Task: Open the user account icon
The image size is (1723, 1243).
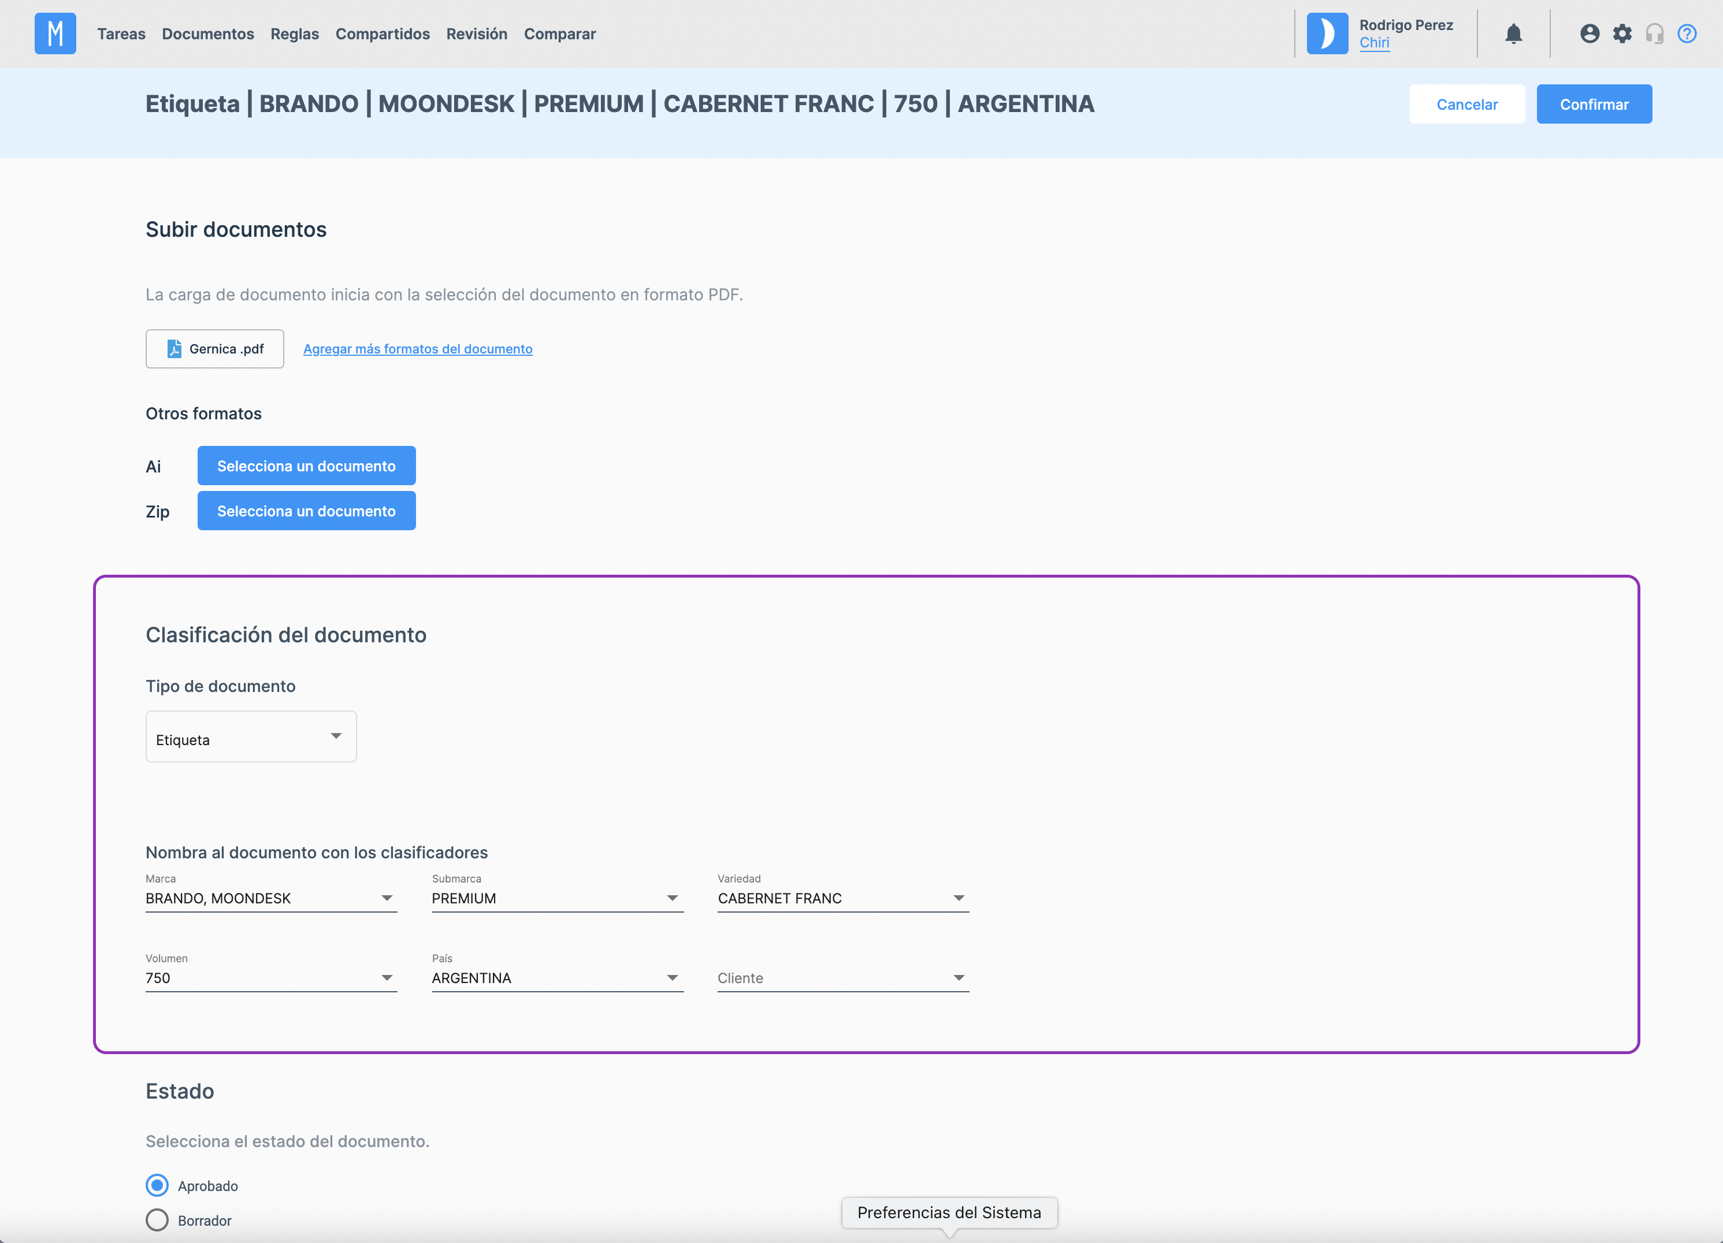Action: coord(1590,34)
